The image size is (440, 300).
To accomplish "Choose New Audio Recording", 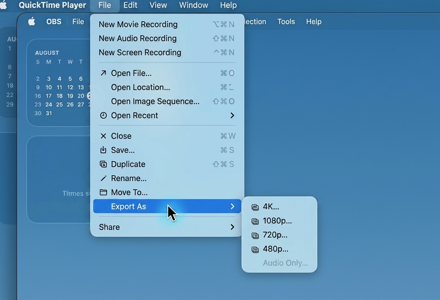I will pyautogui.click(x=167, y=39).
